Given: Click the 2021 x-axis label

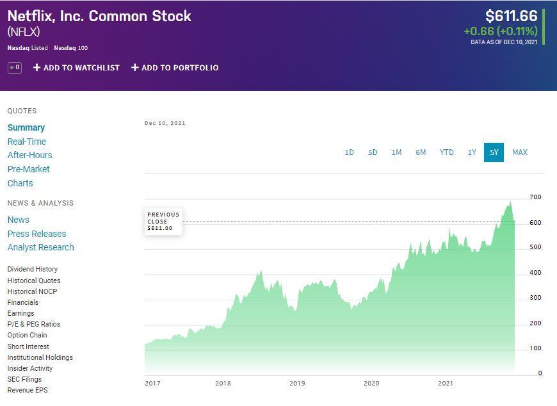Looking at the screenshot, I should [x=446, y=384].
